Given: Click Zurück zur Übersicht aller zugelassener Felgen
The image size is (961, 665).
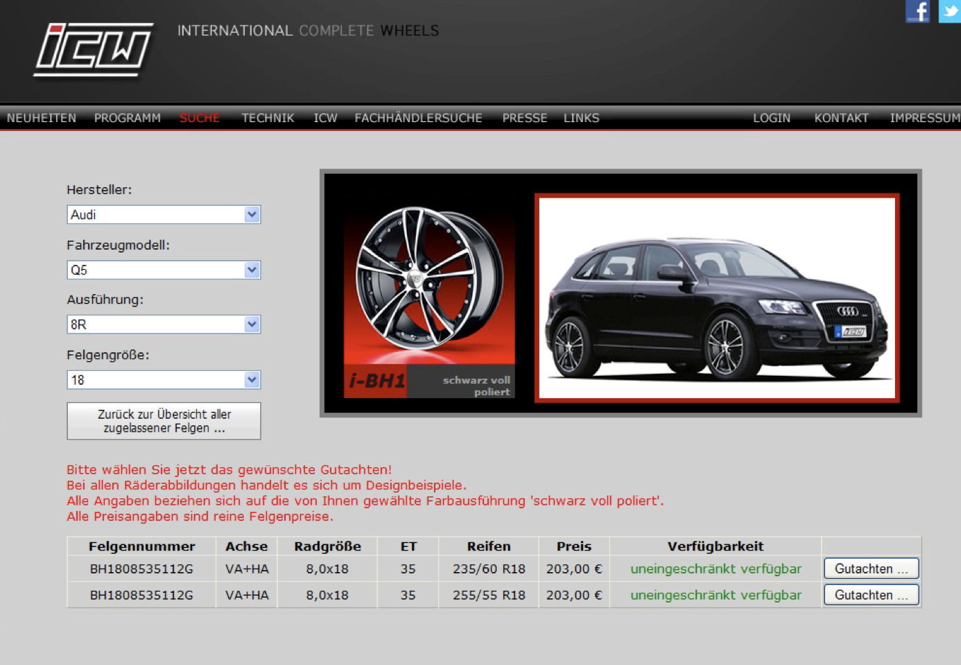Looking at the screenshot, I should (x=164, y=421).
